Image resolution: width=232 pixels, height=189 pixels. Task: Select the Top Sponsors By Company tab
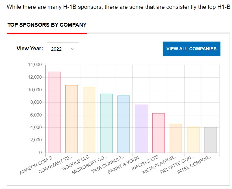(x=47, y=25)
